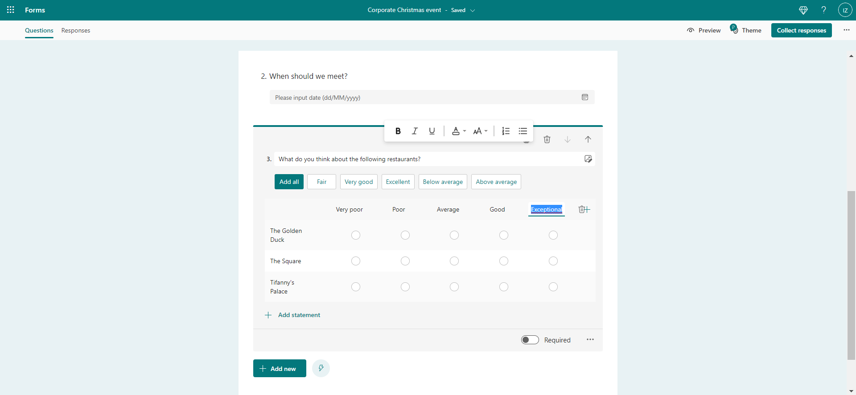The image size is (856, 395).
Task: Click the insert media icon in question title
Action: [x=588, y=159]
